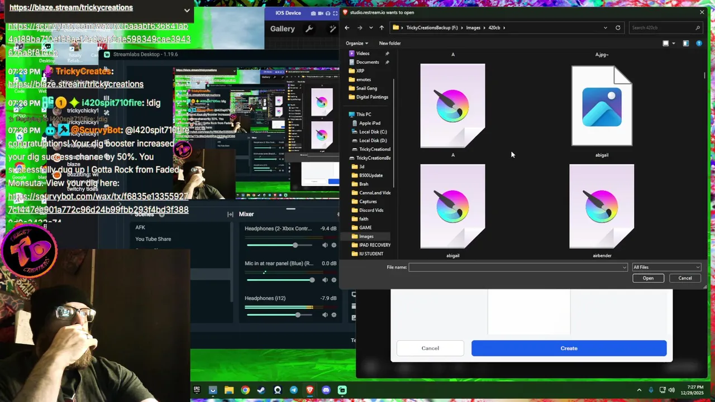Image resolution: width=715 pixels, height=402 pixels.
Task: Open Snail Gang folder in sidebar
Action: click(366, 88)
